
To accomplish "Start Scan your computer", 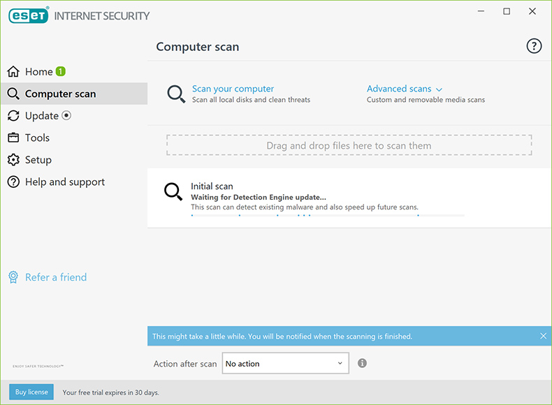I will (233, 89).
